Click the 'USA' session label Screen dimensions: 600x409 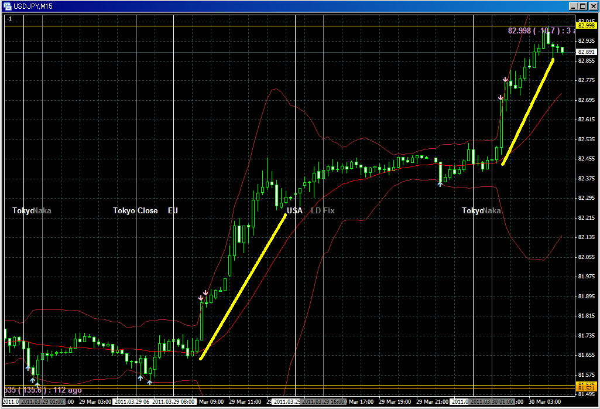point(294,210)
